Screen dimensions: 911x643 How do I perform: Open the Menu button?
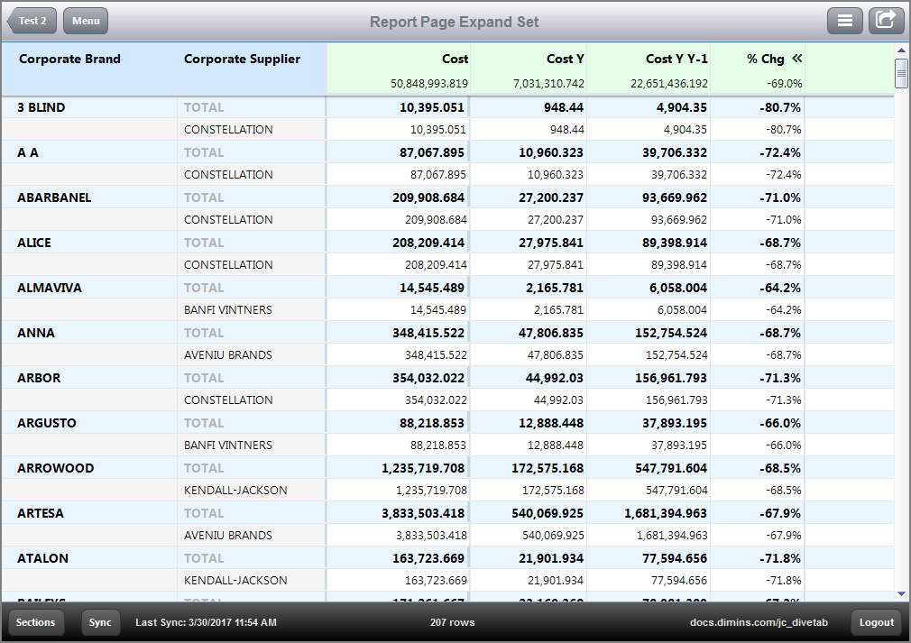pyautogui.click(x=85, y=20)
